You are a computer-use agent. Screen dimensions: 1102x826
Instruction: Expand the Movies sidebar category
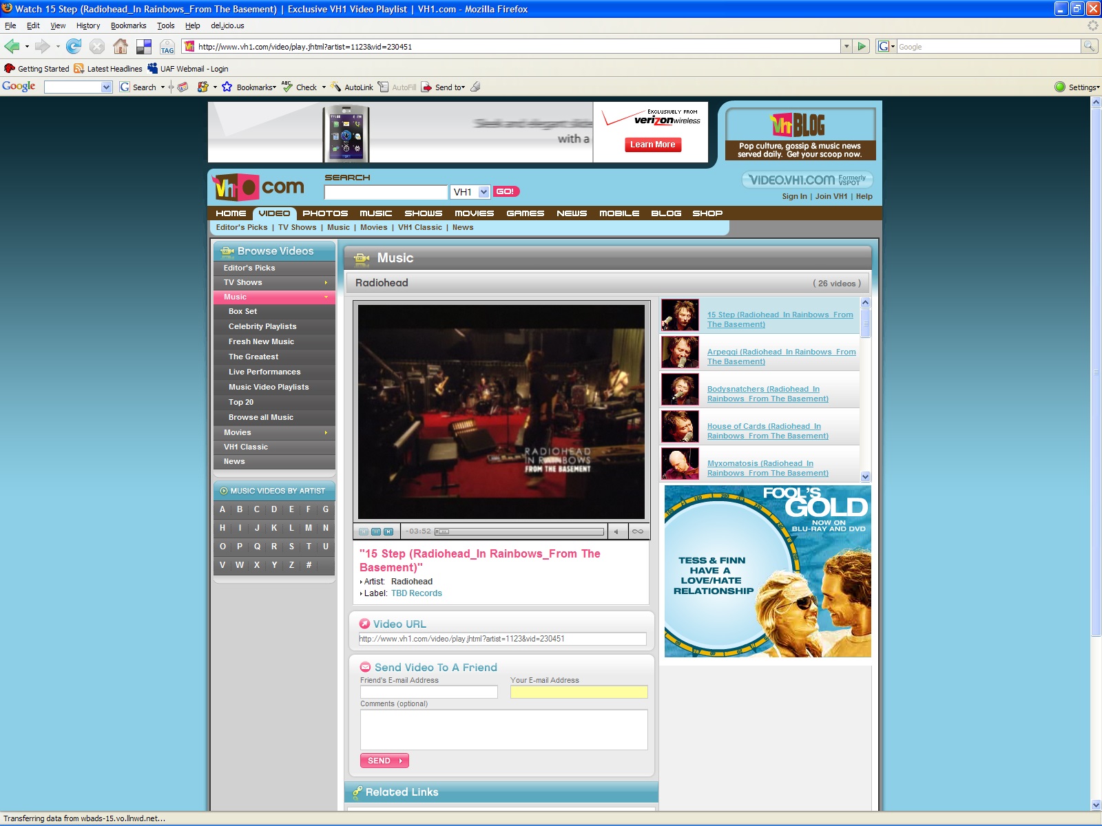pos(326,433)
